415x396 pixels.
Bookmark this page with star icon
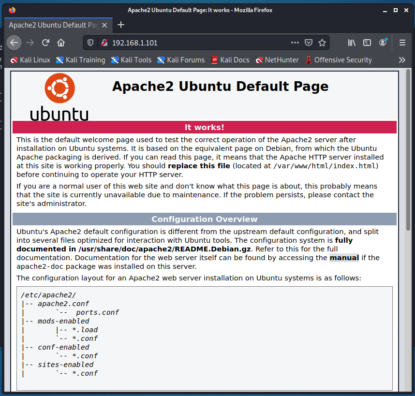tap(322, 43)
